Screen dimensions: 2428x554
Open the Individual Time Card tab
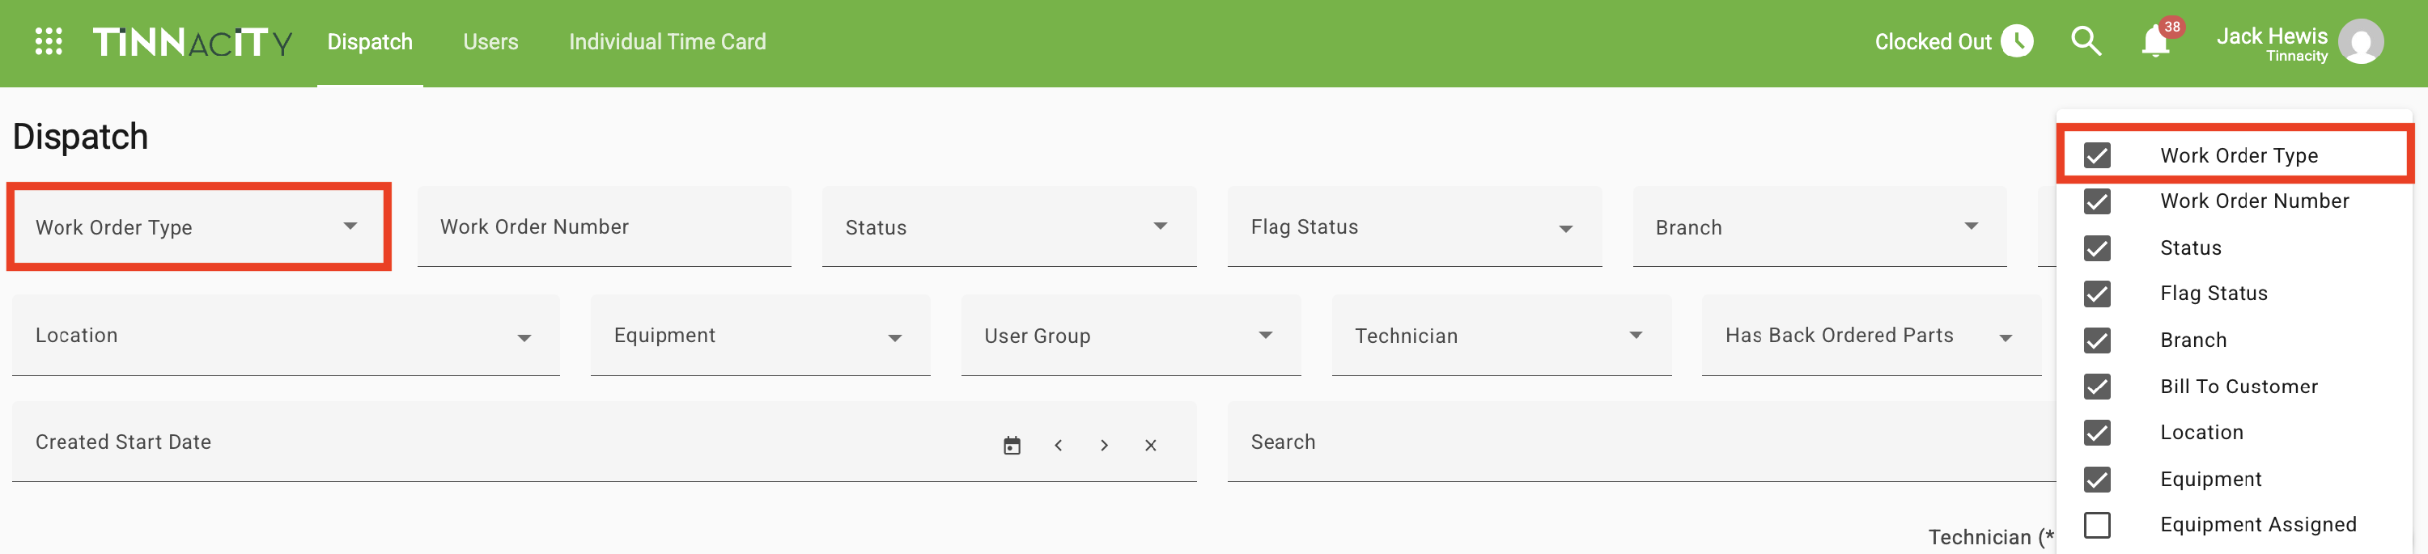(668, 42)
